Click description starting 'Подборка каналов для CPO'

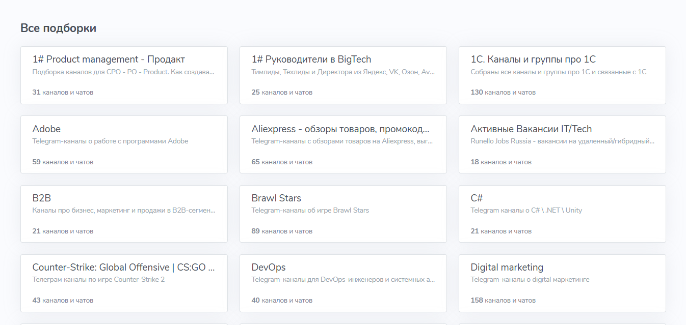coord(124,72)
